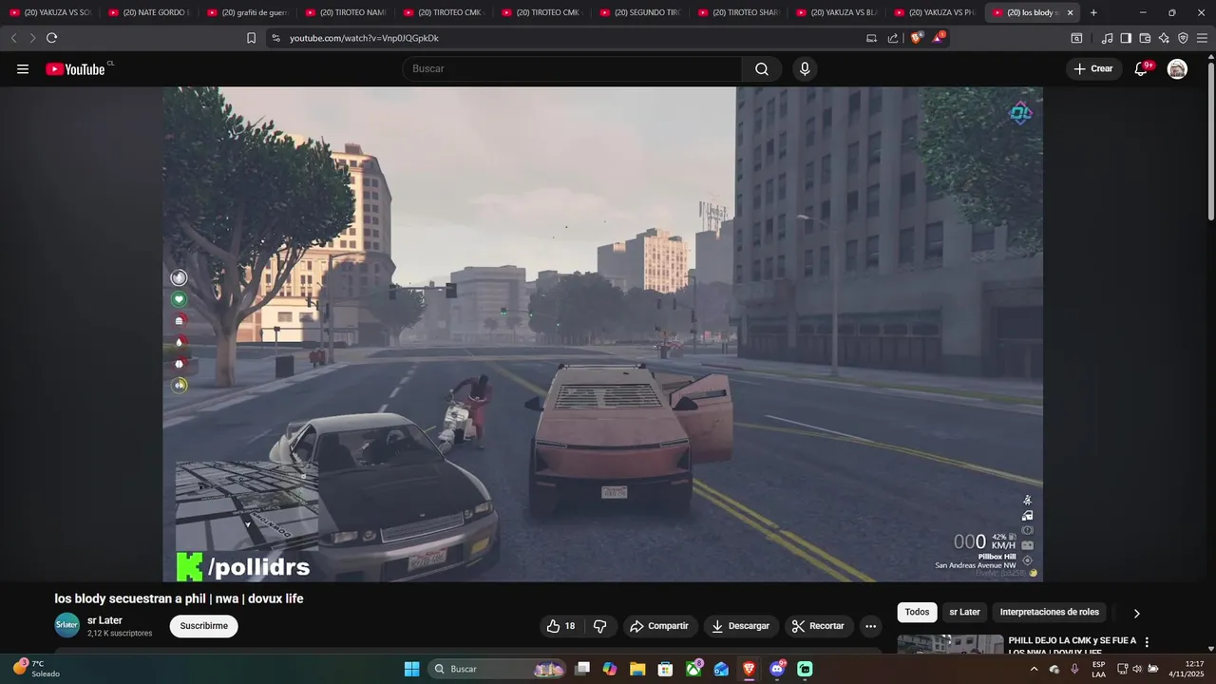Close the 'los blody' tab
1216x684 pixels.
click(x=1071, y=12)
